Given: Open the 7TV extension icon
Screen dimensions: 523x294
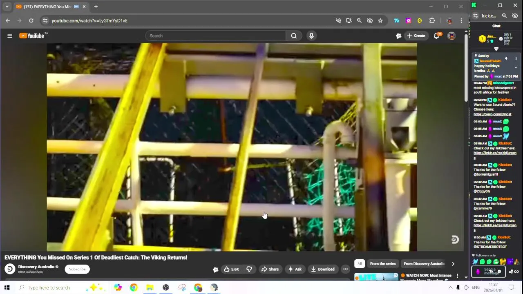Looking at the screenshot, I should [x=396, y=20].
